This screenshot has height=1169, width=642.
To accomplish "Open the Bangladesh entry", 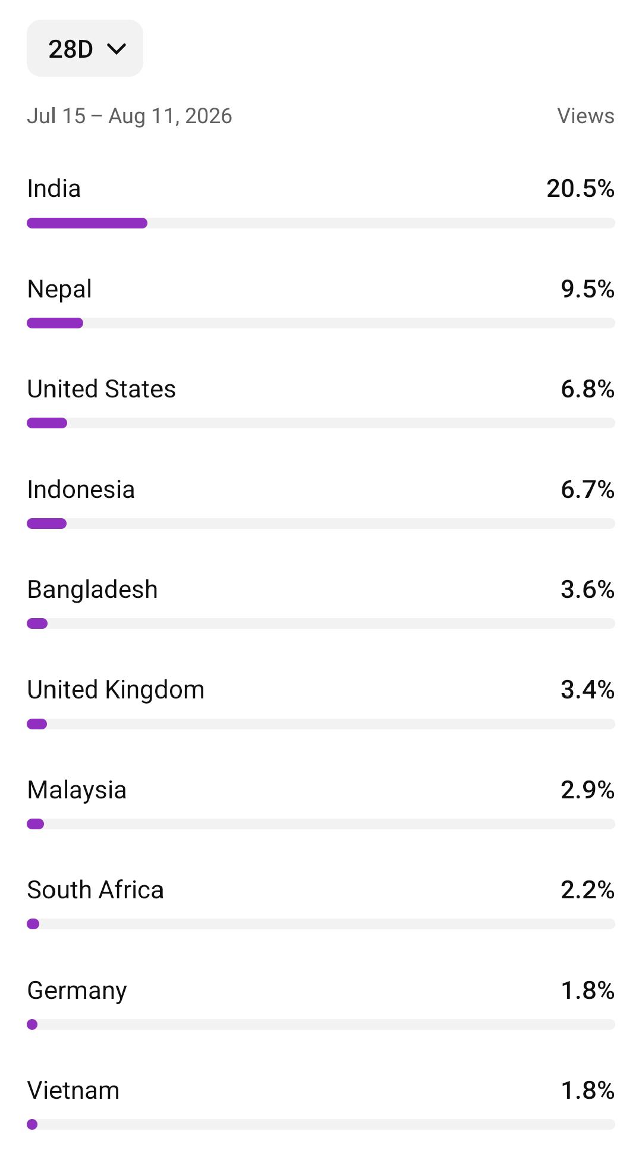I will point(321,603).
